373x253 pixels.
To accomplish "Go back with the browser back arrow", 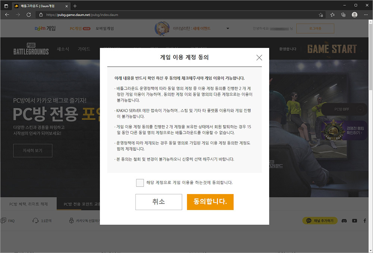I will (7, 15).
